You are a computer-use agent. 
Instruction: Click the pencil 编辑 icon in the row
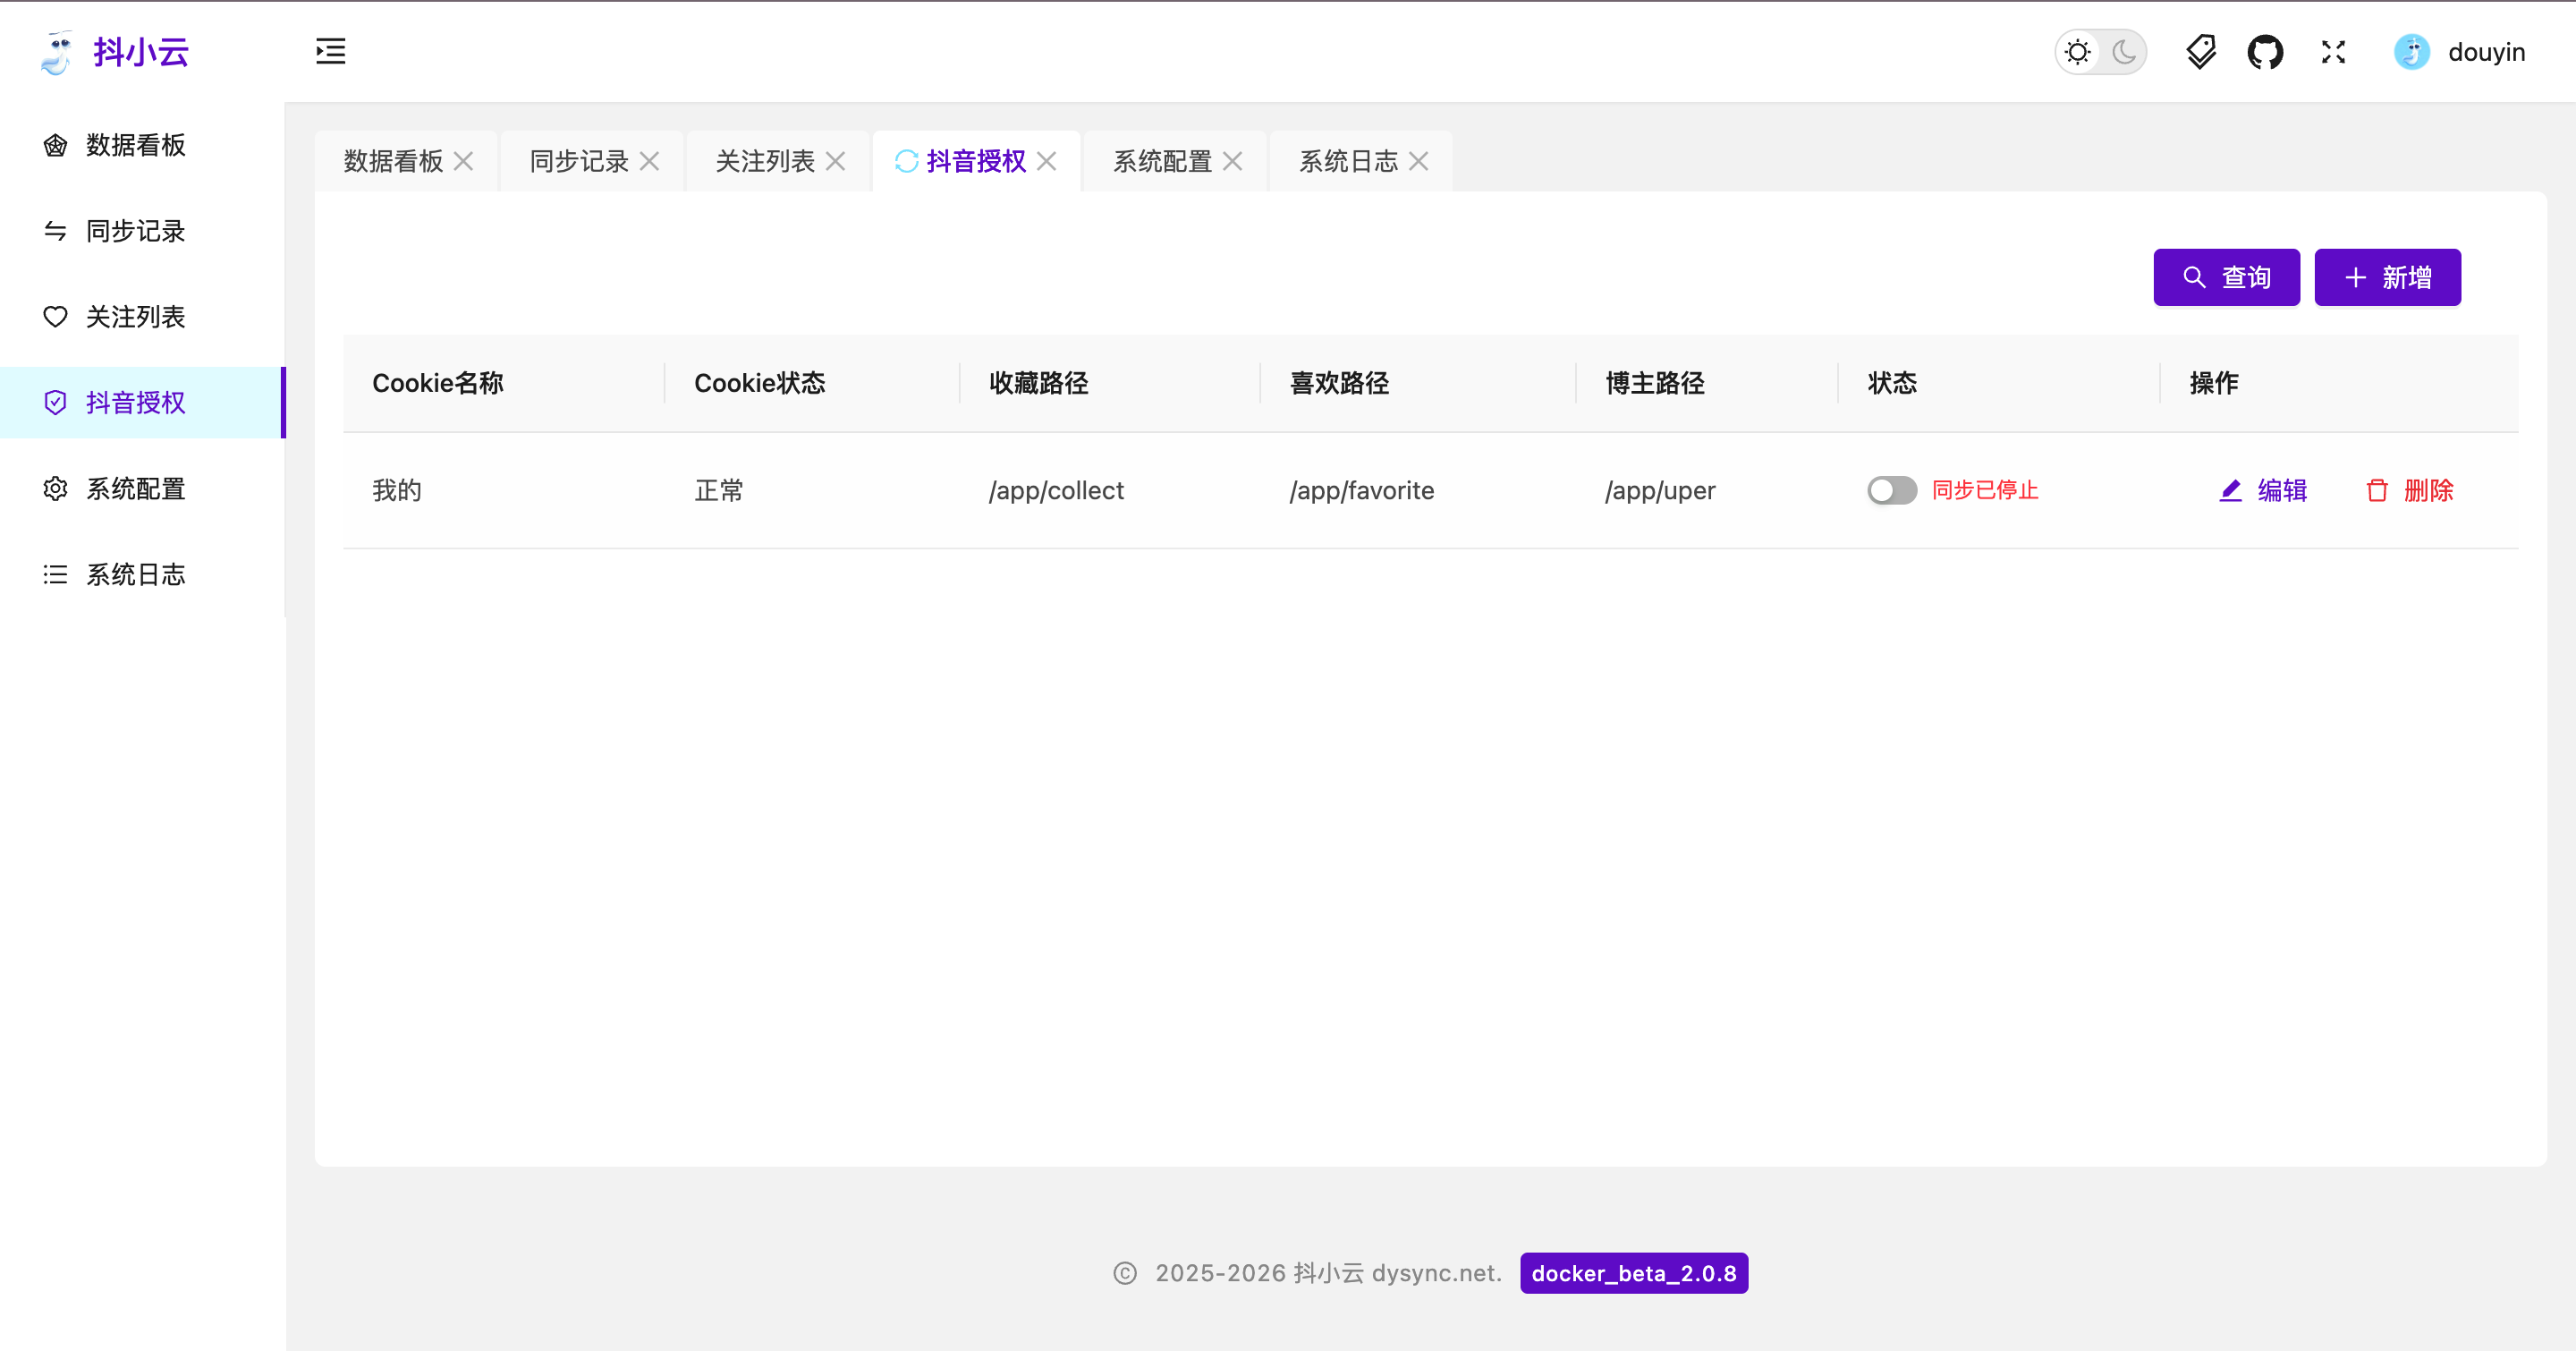point(2230,490)
